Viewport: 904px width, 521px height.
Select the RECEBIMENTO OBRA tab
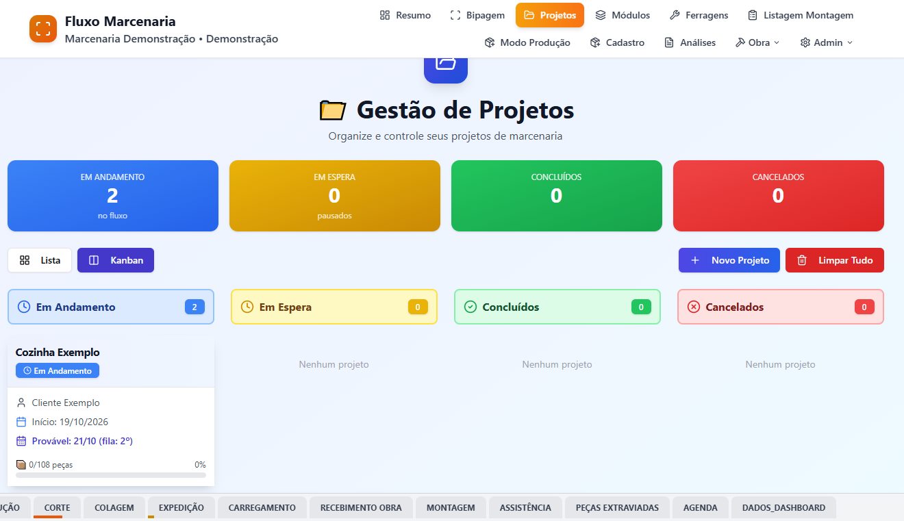[361, 507]
